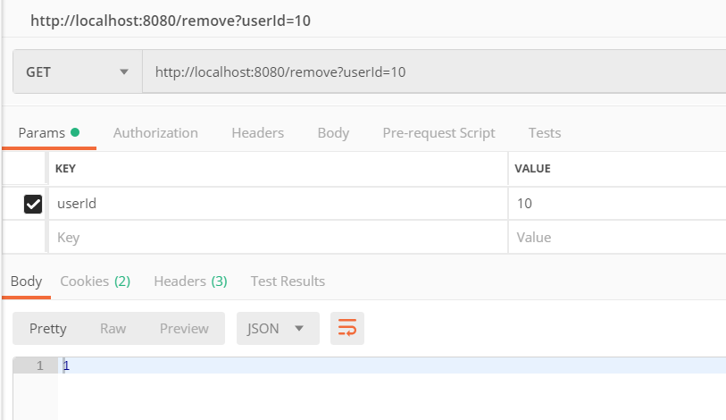The image size is (726, 420).
Task: Switch to the Params tab
Action: point(49,133)
